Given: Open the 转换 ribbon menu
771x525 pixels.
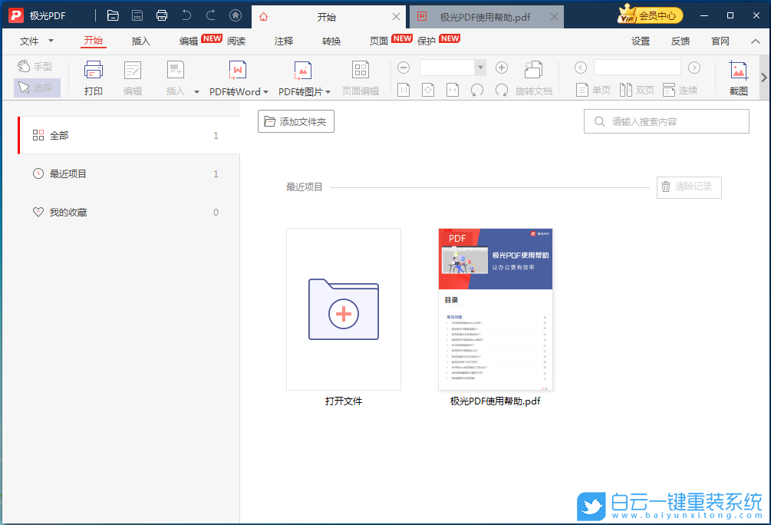Looking at the screenshot, I should click(x=331, y=41).
